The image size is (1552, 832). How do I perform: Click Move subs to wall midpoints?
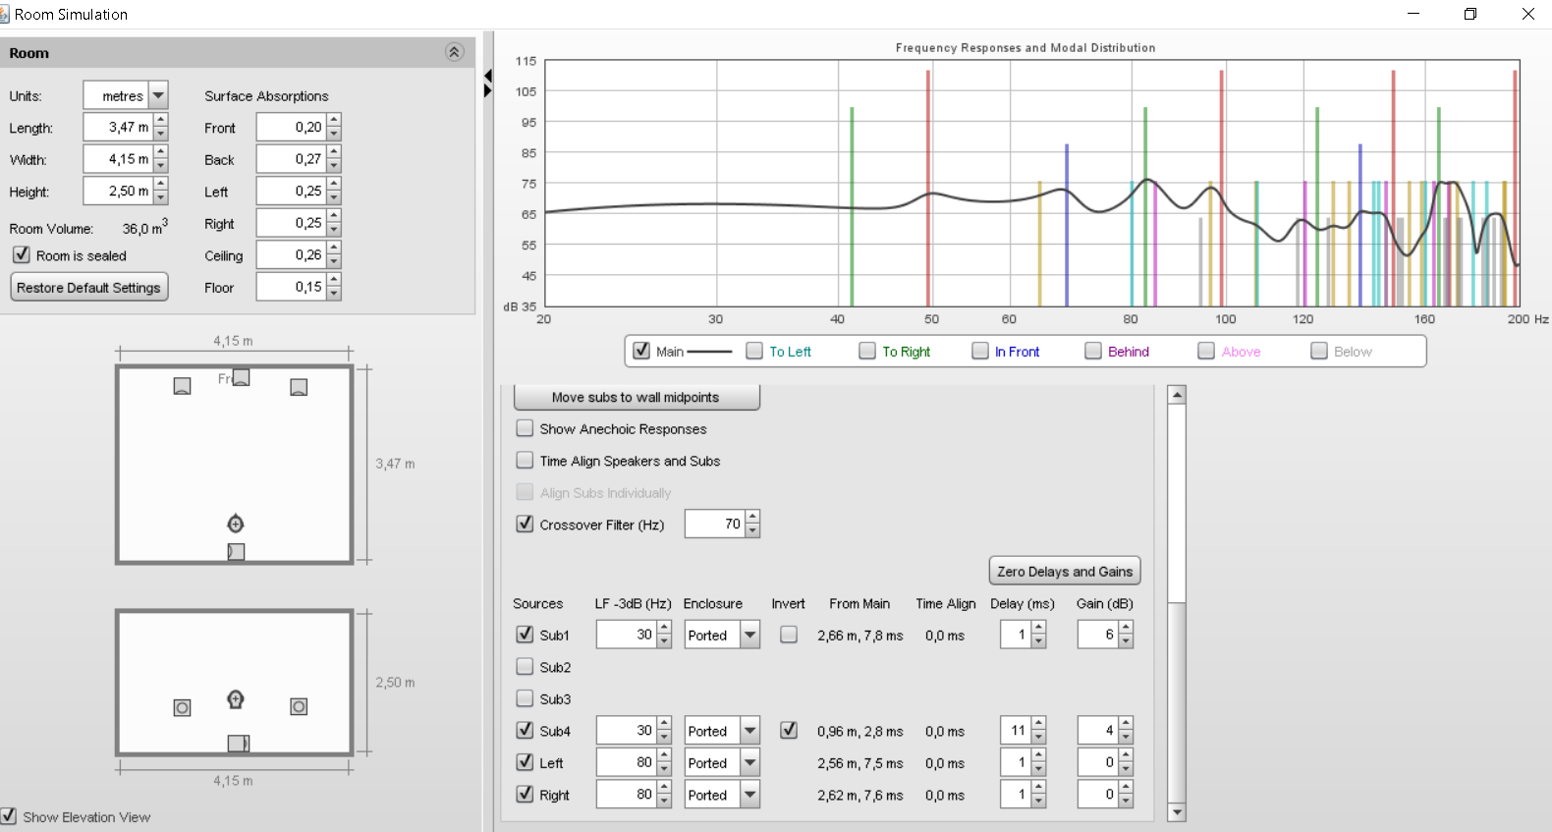[636, 397]
